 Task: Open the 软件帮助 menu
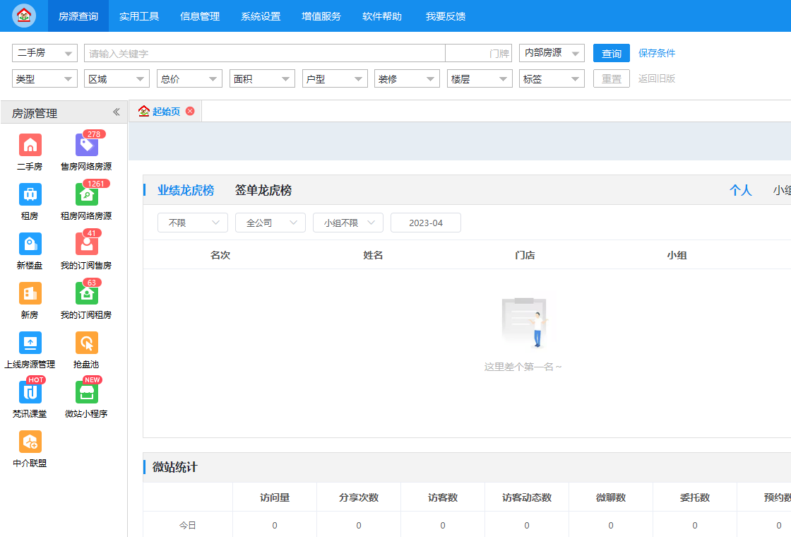click(382, 16)
